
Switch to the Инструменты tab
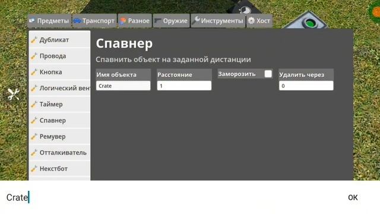(x=218, y=21)
